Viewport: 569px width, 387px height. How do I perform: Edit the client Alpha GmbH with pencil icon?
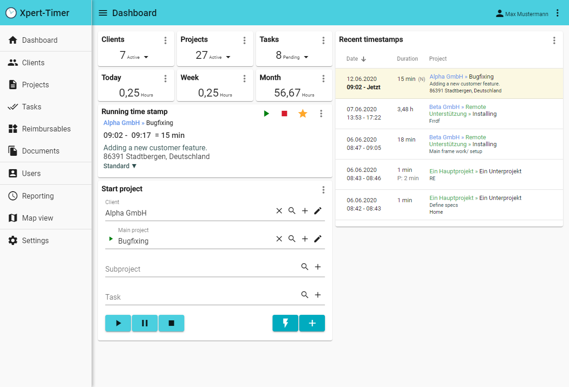click(318, 211)
